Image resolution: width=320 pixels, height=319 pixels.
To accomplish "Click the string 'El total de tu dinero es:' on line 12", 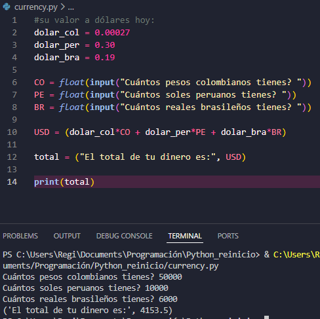I will pyautogui.click(x=148, y=157).
